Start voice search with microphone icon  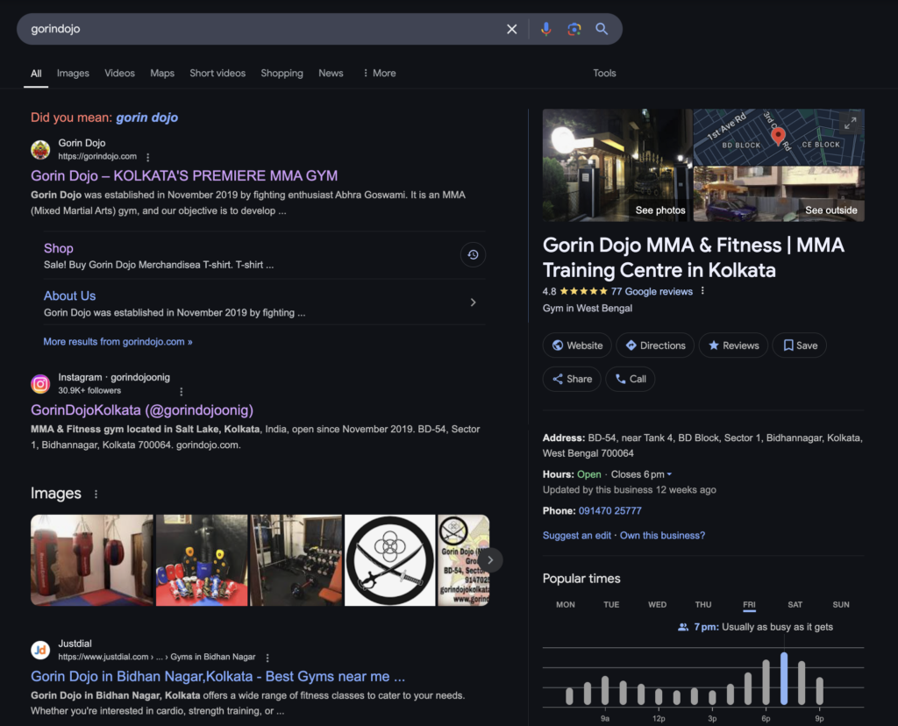[545, 29]
